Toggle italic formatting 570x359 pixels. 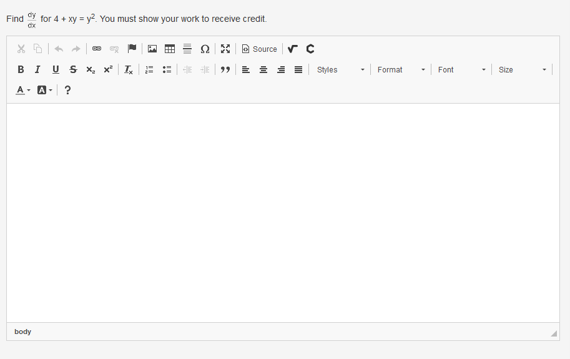[38, 69]
